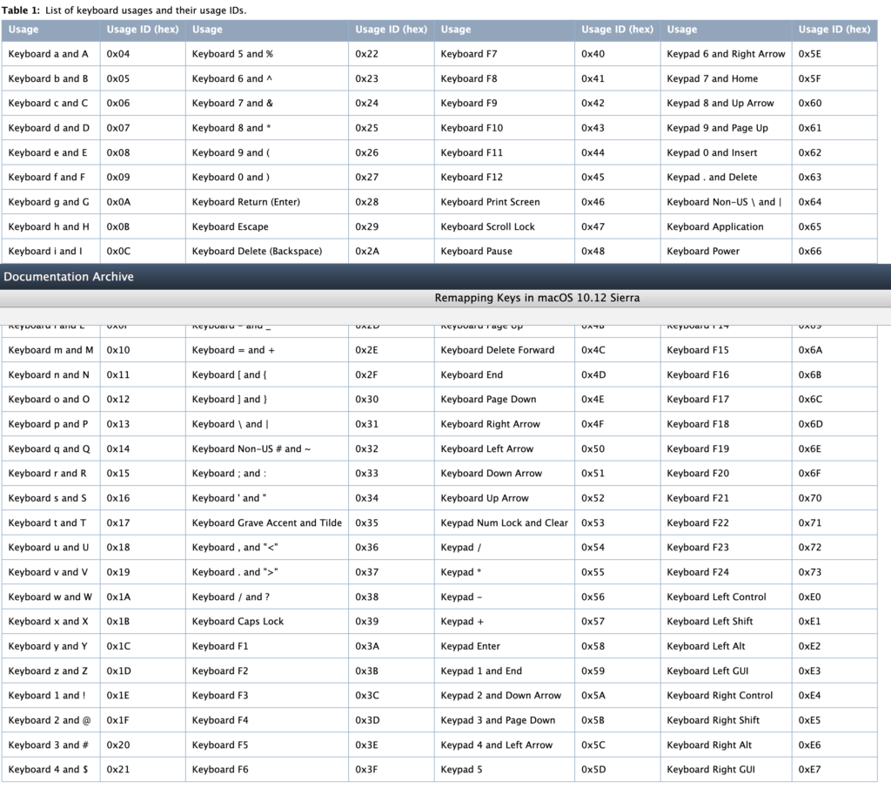Select the Keyboard Left Control entry
This screenshot has height=795, width=891.
pyautogui.click(x=716, y=597)
